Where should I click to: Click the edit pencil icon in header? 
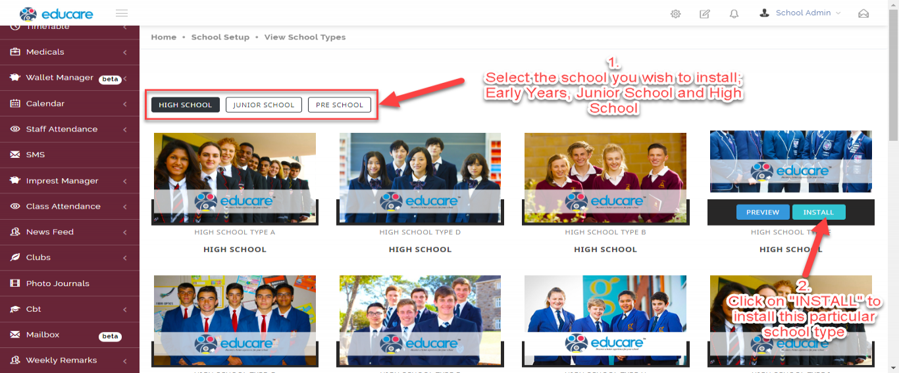(x=705, y=14)
